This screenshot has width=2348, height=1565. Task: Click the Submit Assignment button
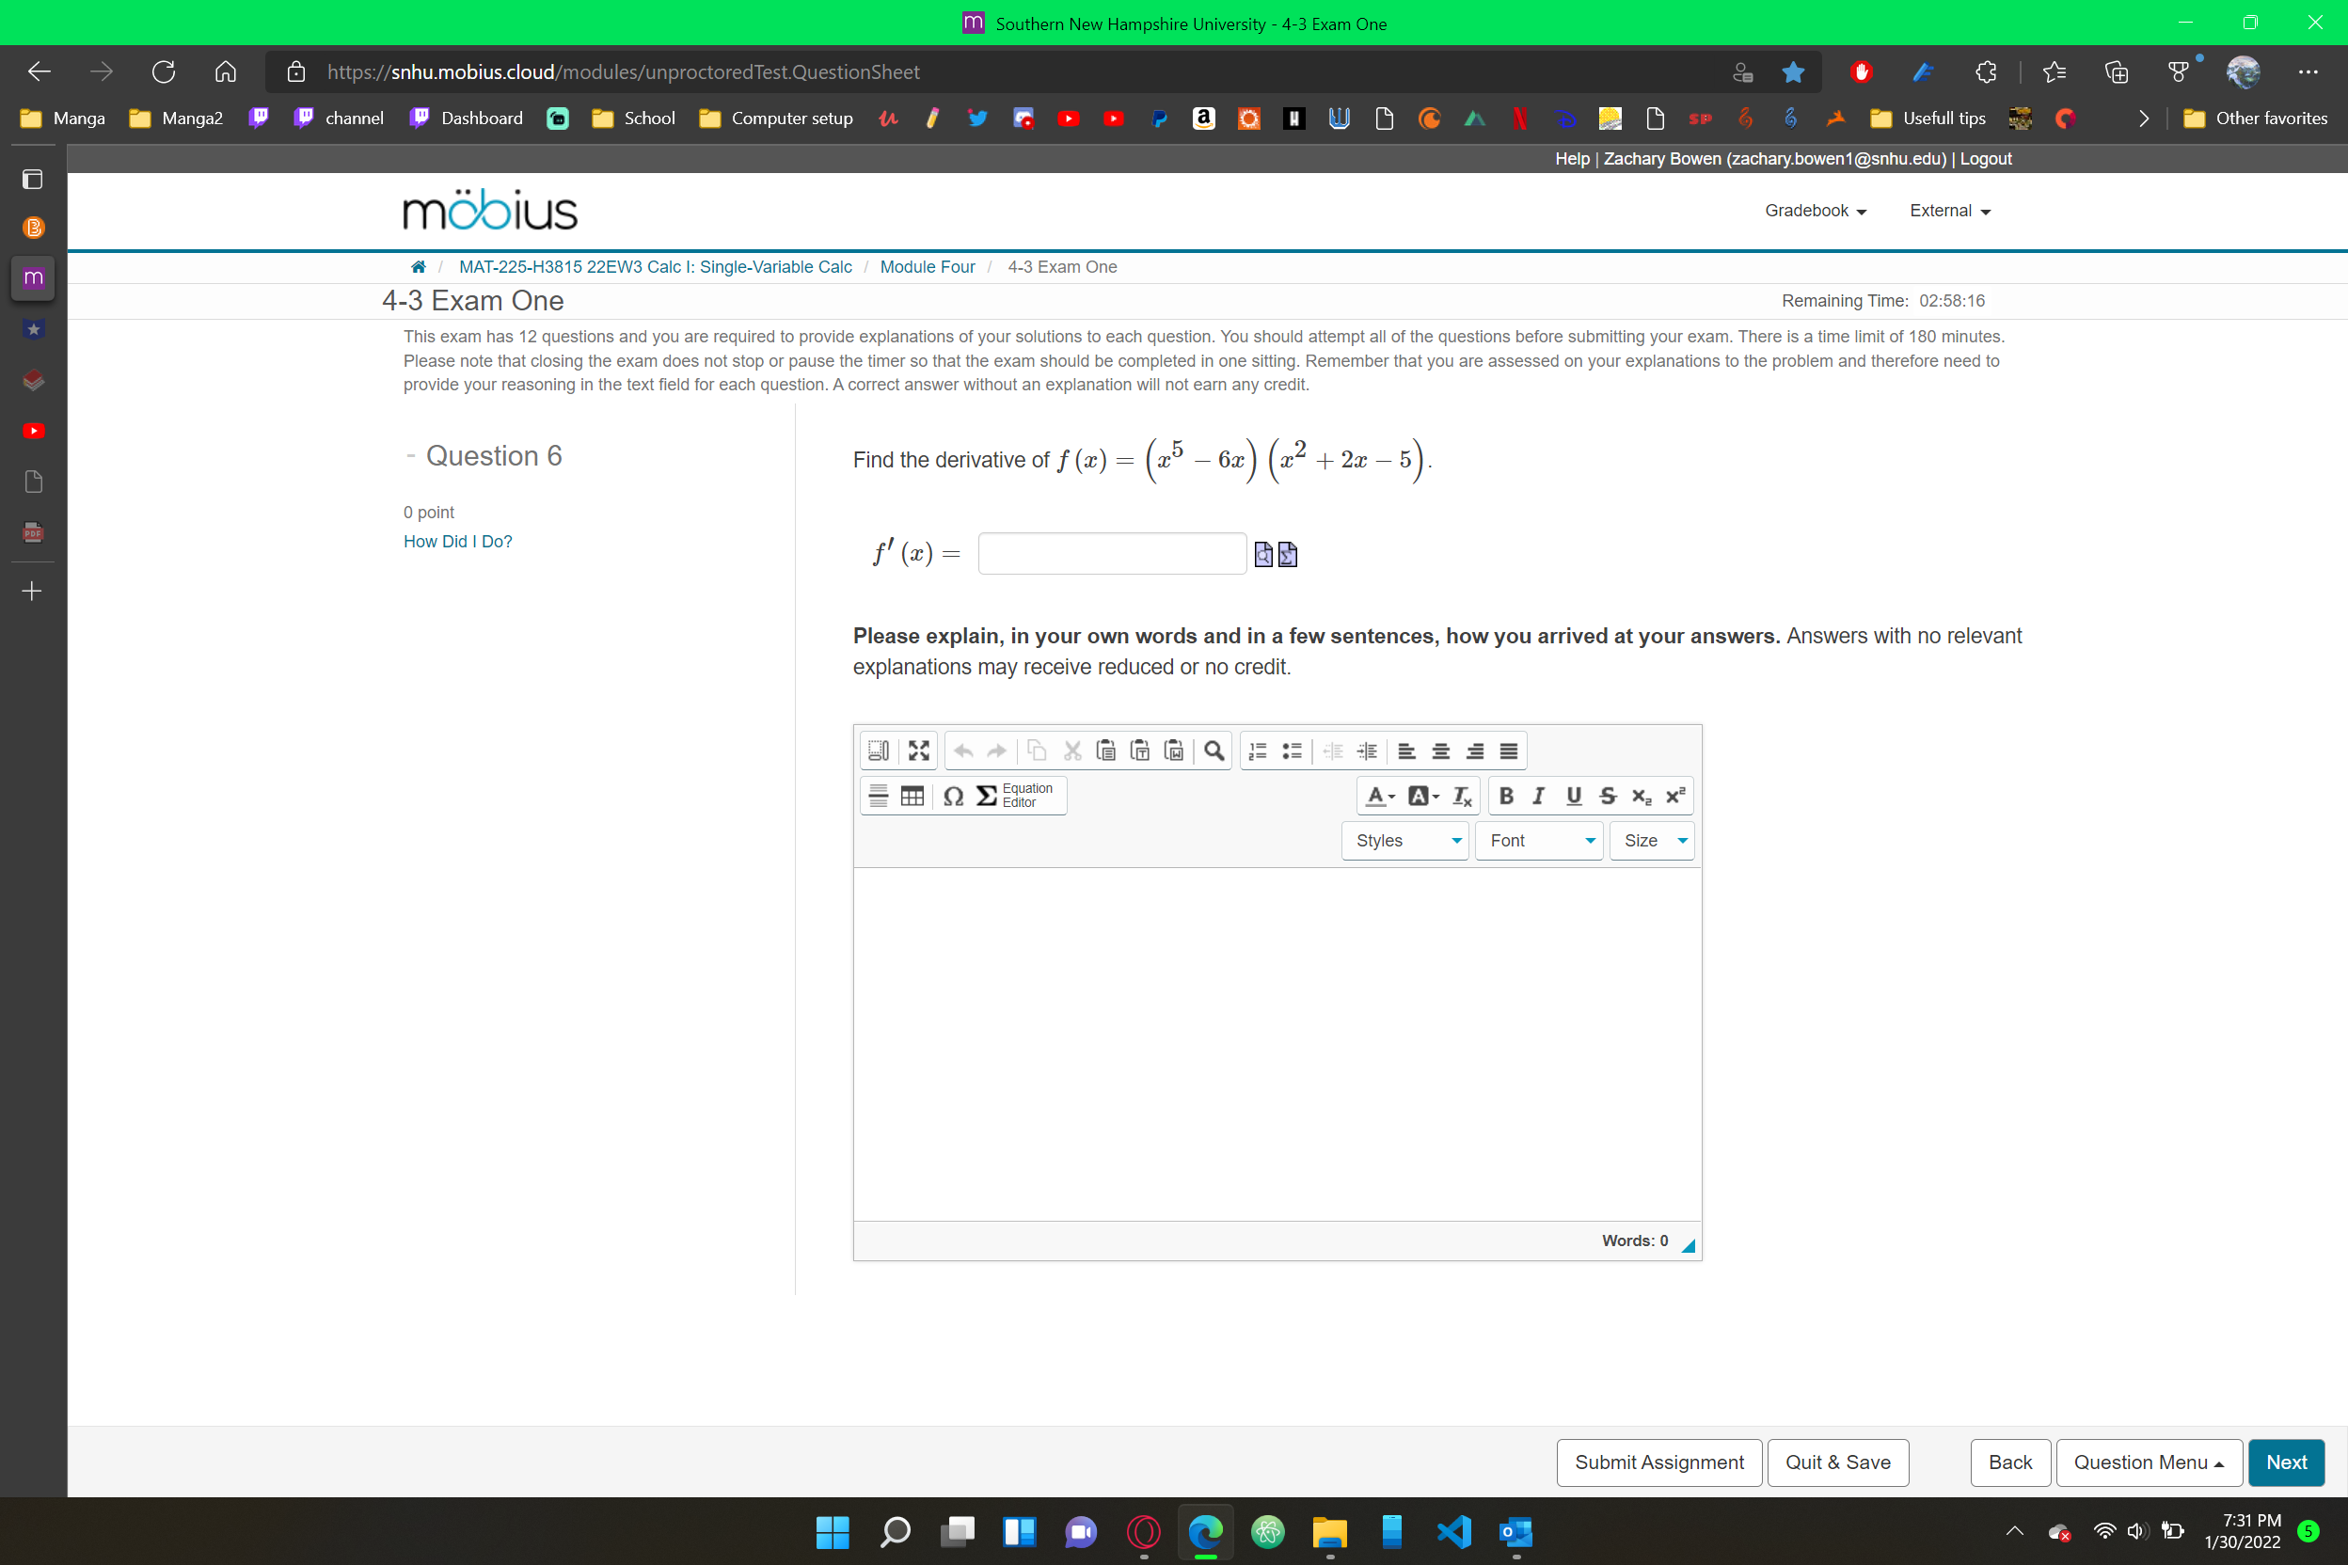[1658, 1462]
